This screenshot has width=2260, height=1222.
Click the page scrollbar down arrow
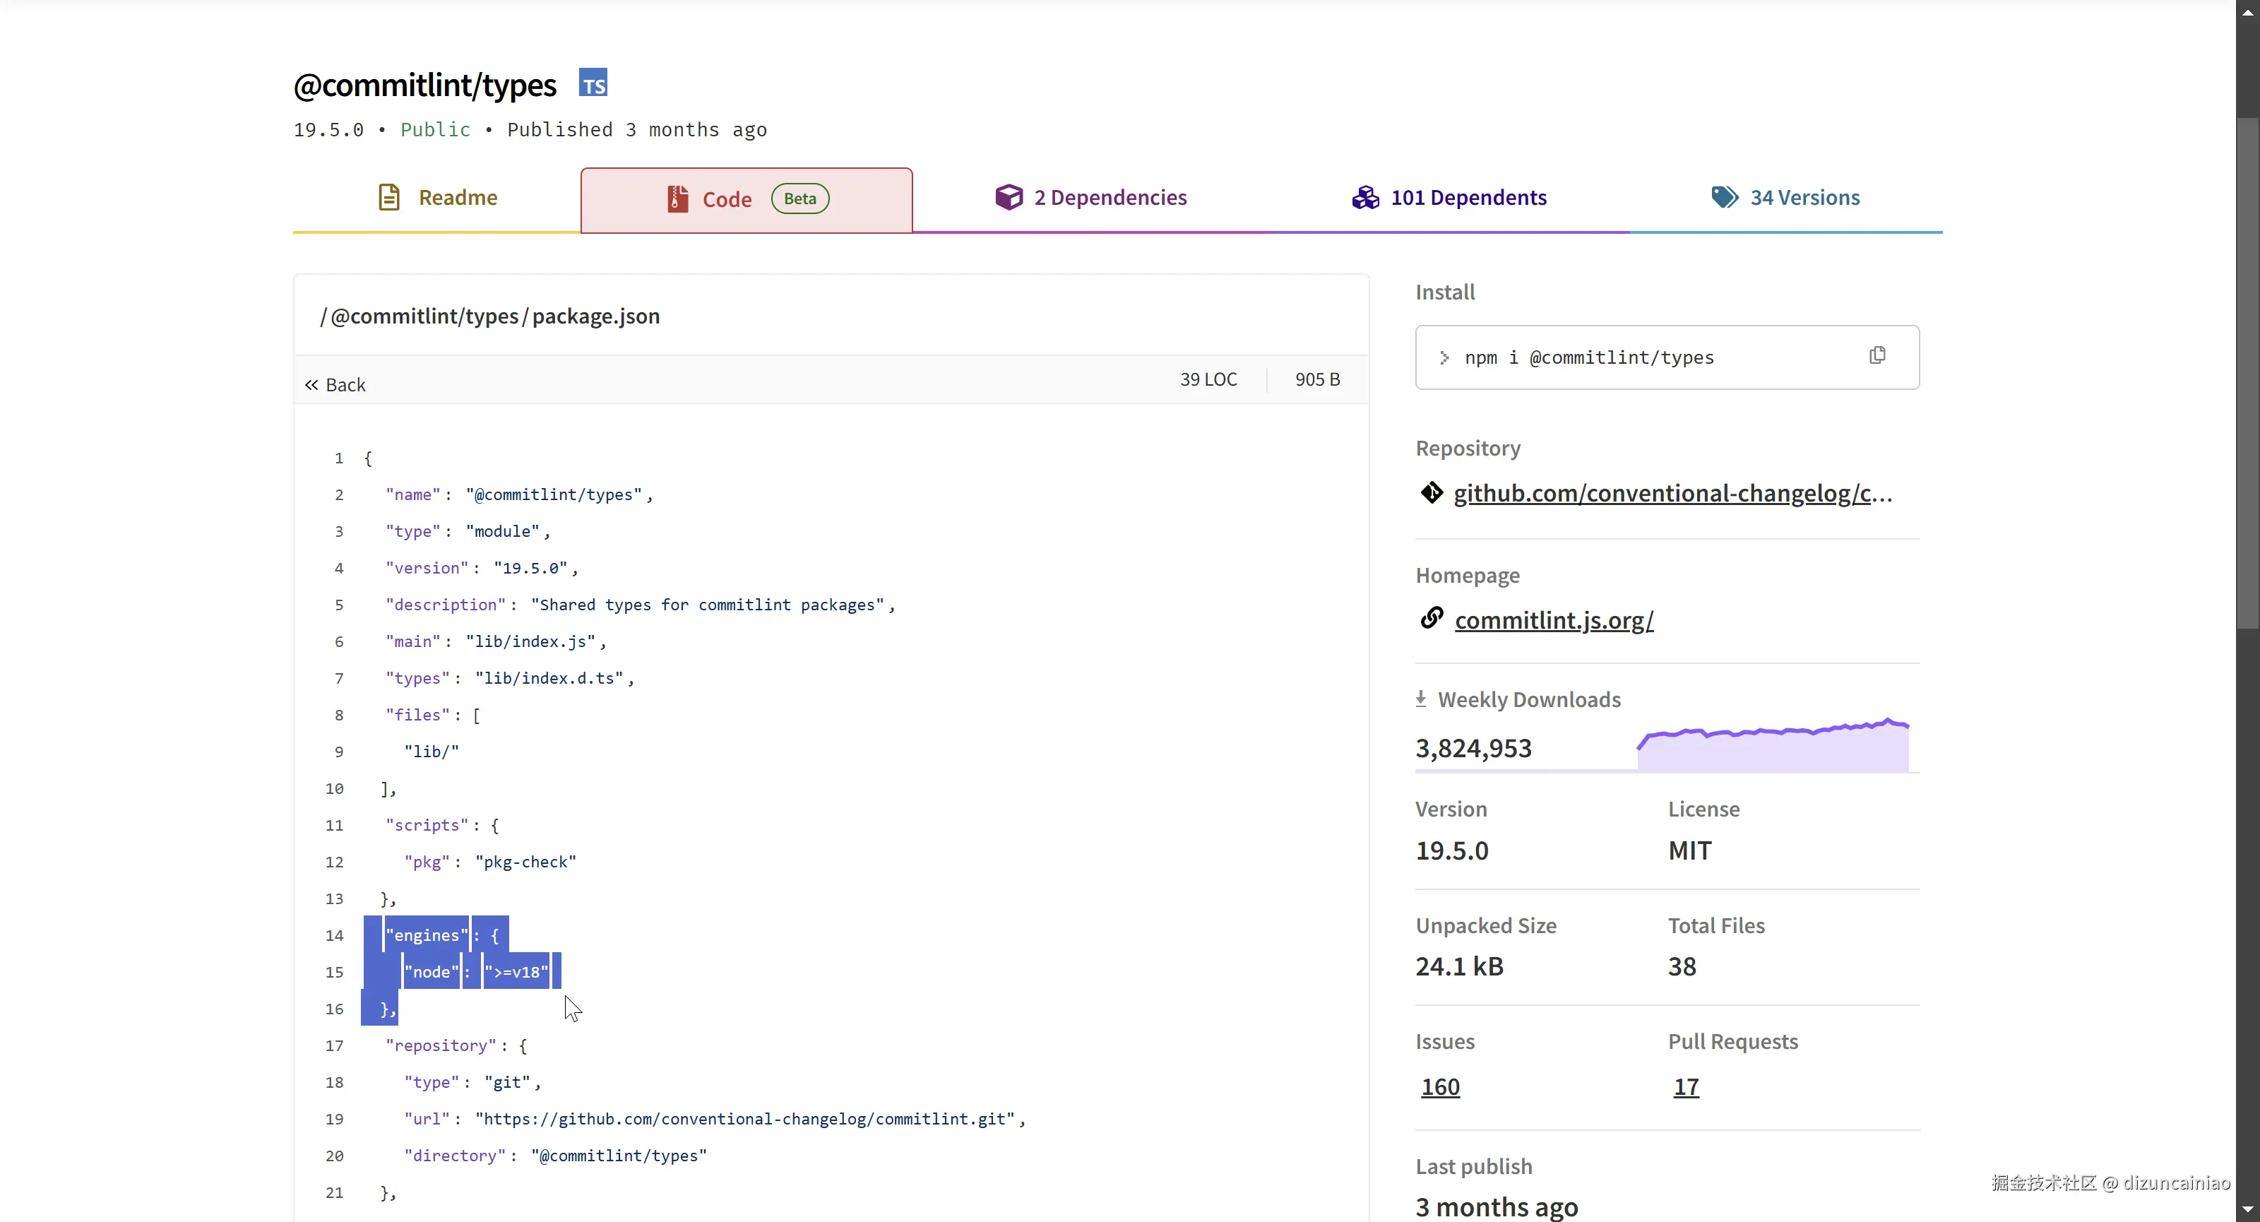tap(2247, 1211)
